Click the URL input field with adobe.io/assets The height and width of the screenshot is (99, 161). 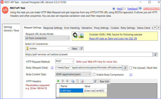point(89,55)
